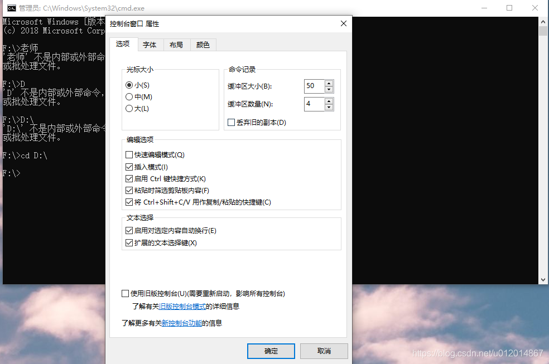The height and width of the screenshot is (364, 549).
Task: Disable 粘贴时筛选剪贴板内容 checkbox
Action: click(x=129, y=190)
